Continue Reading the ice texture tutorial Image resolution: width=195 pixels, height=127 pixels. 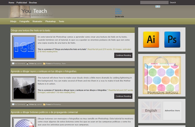(123, 55)
